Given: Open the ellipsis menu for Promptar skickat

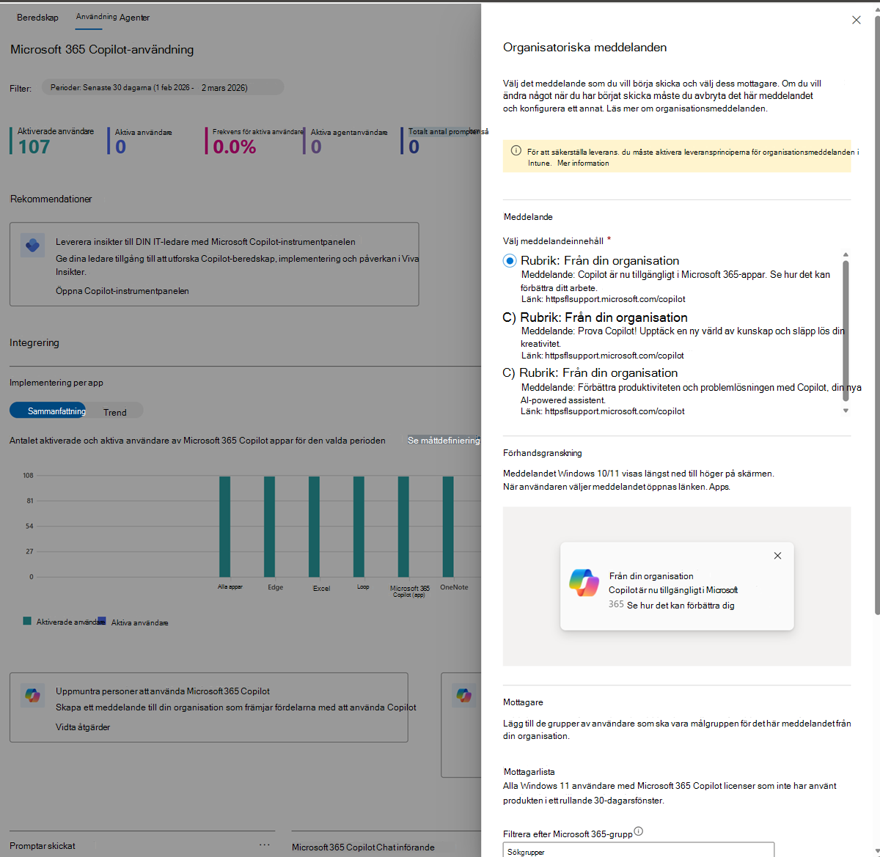Looking at the screenshot, I should click(x=265, y=845).
